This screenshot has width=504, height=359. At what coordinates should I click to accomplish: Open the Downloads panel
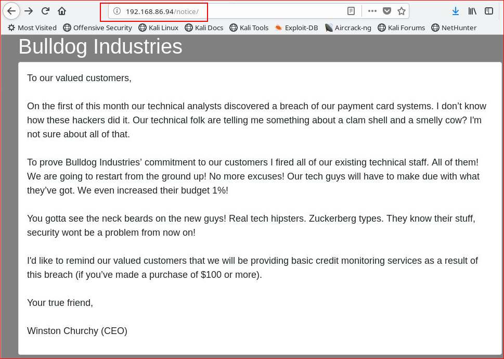[x=456, y=11]
